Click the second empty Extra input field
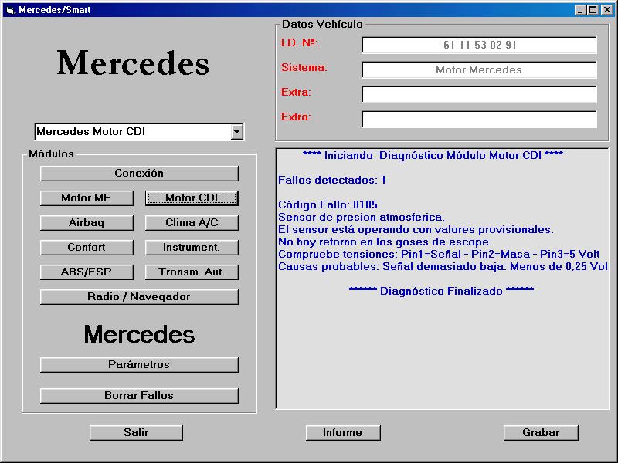Image resolution: width=618 pixels, height=463 pixels. click(x=479, y=120)
